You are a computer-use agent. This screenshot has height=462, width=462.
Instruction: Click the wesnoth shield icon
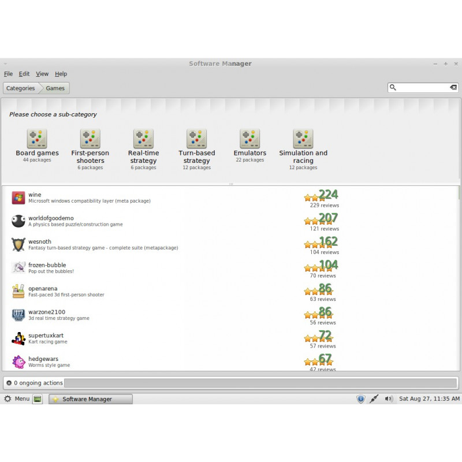click(x=18, y=245)
